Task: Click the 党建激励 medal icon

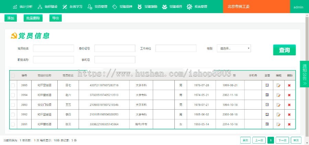Action: point(139,7)
